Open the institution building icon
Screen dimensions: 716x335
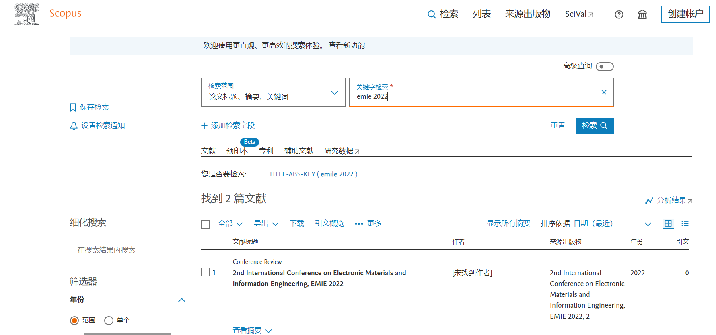[642, 15]
